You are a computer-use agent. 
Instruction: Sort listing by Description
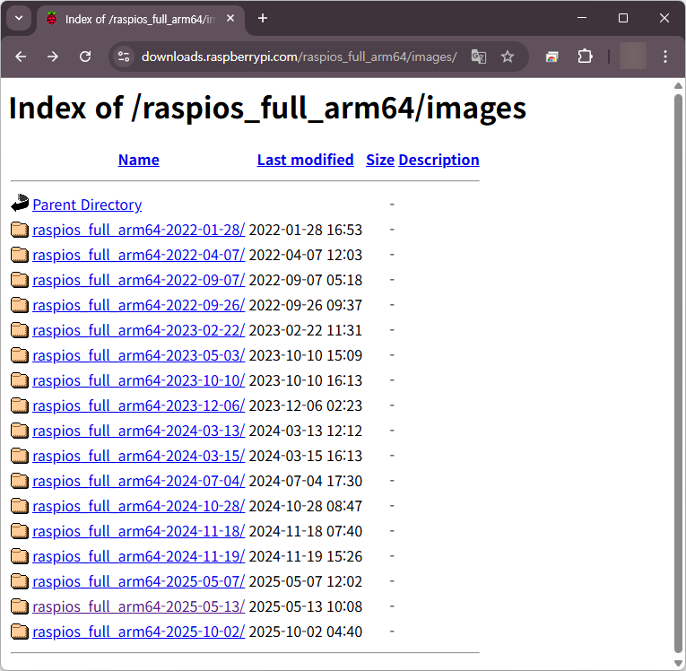point(439,160)
